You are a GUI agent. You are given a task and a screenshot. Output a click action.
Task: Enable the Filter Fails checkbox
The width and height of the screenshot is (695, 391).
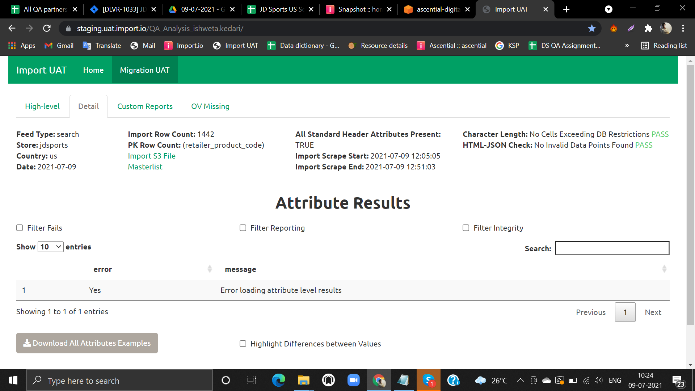pyautogui.click(x=20, y=228)
